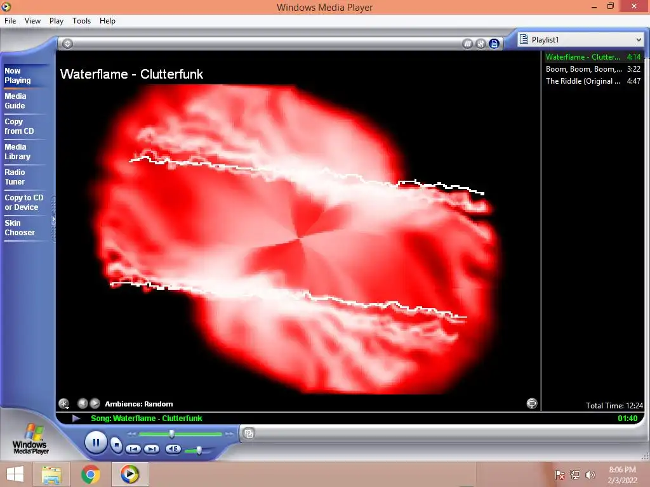
Task: Click the fast forward arrows beside seek bar
Action: [x=229, y=434]
